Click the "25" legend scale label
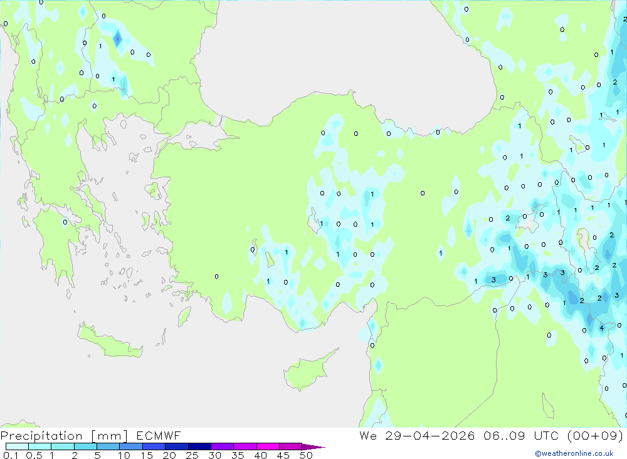 (x=192, y=455)
